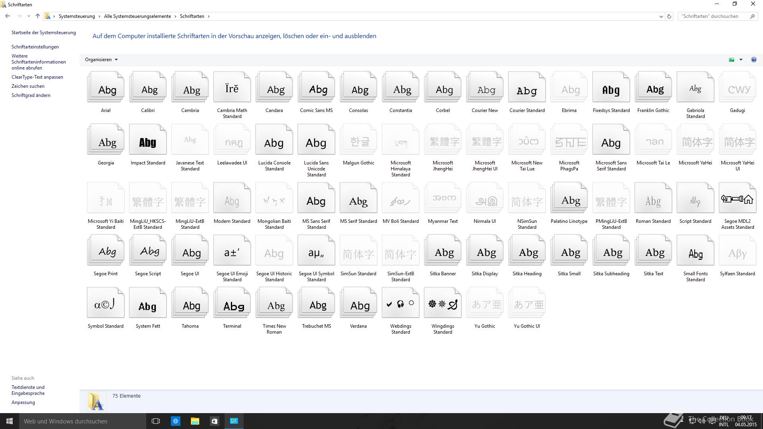Screen dimensions: 763x429
Task: Expand the chevron after Schriftarten breadcrumb
Action: [x=209, y=16]
